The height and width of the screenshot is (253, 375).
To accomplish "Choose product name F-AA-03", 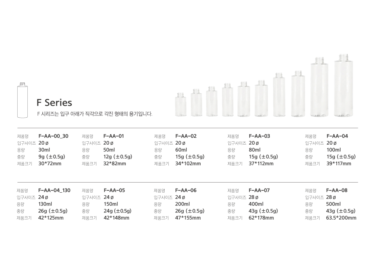I will (259, 136).
